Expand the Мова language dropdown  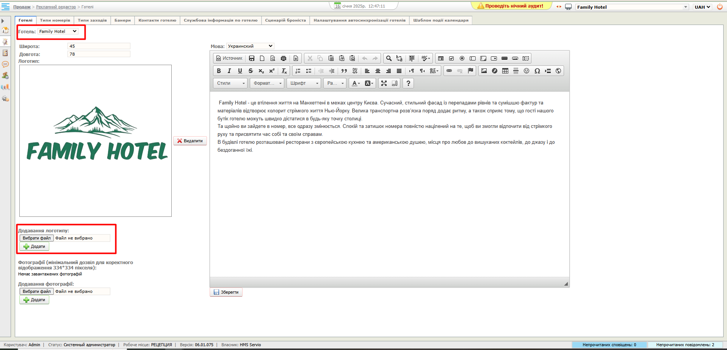pyautogui.click(x=250, y=46)
